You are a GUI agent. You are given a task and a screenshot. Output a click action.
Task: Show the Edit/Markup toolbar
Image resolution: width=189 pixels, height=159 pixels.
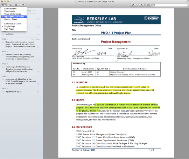148,5
